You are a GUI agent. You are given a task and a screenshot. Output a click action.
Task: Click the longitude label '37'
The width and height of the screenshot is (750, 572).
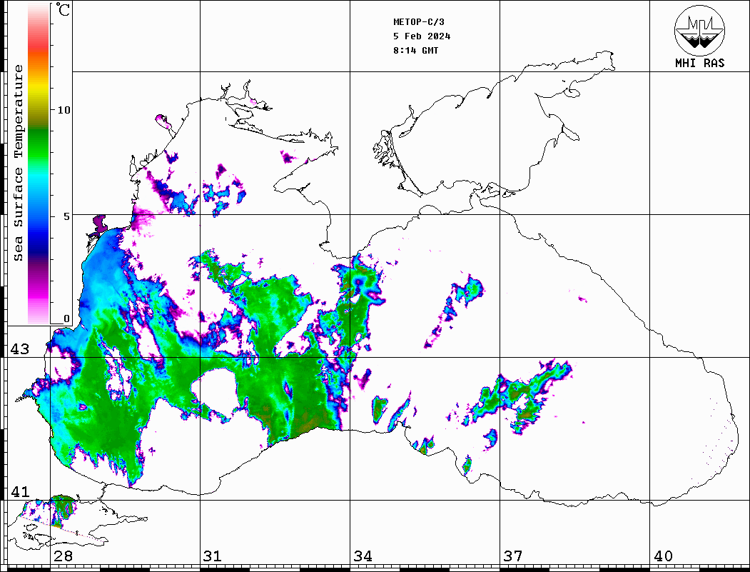click(513, 556)
